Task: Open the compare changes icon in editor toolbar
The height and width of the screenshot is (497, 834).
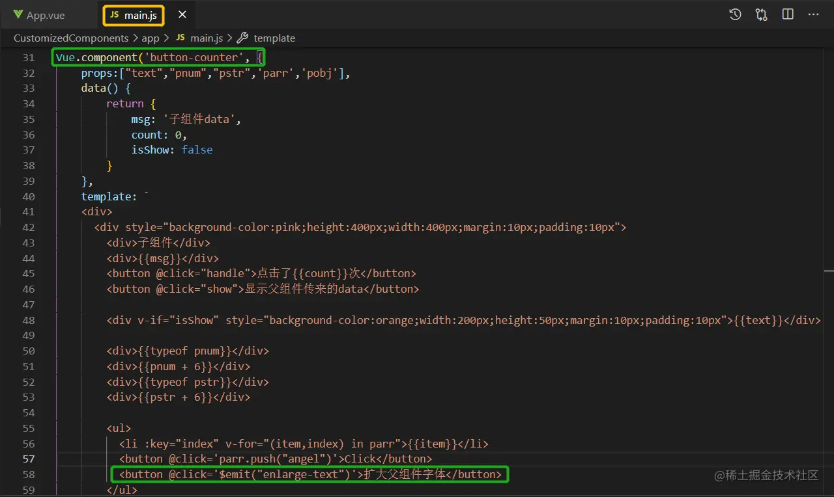Action: click(762, 14)
